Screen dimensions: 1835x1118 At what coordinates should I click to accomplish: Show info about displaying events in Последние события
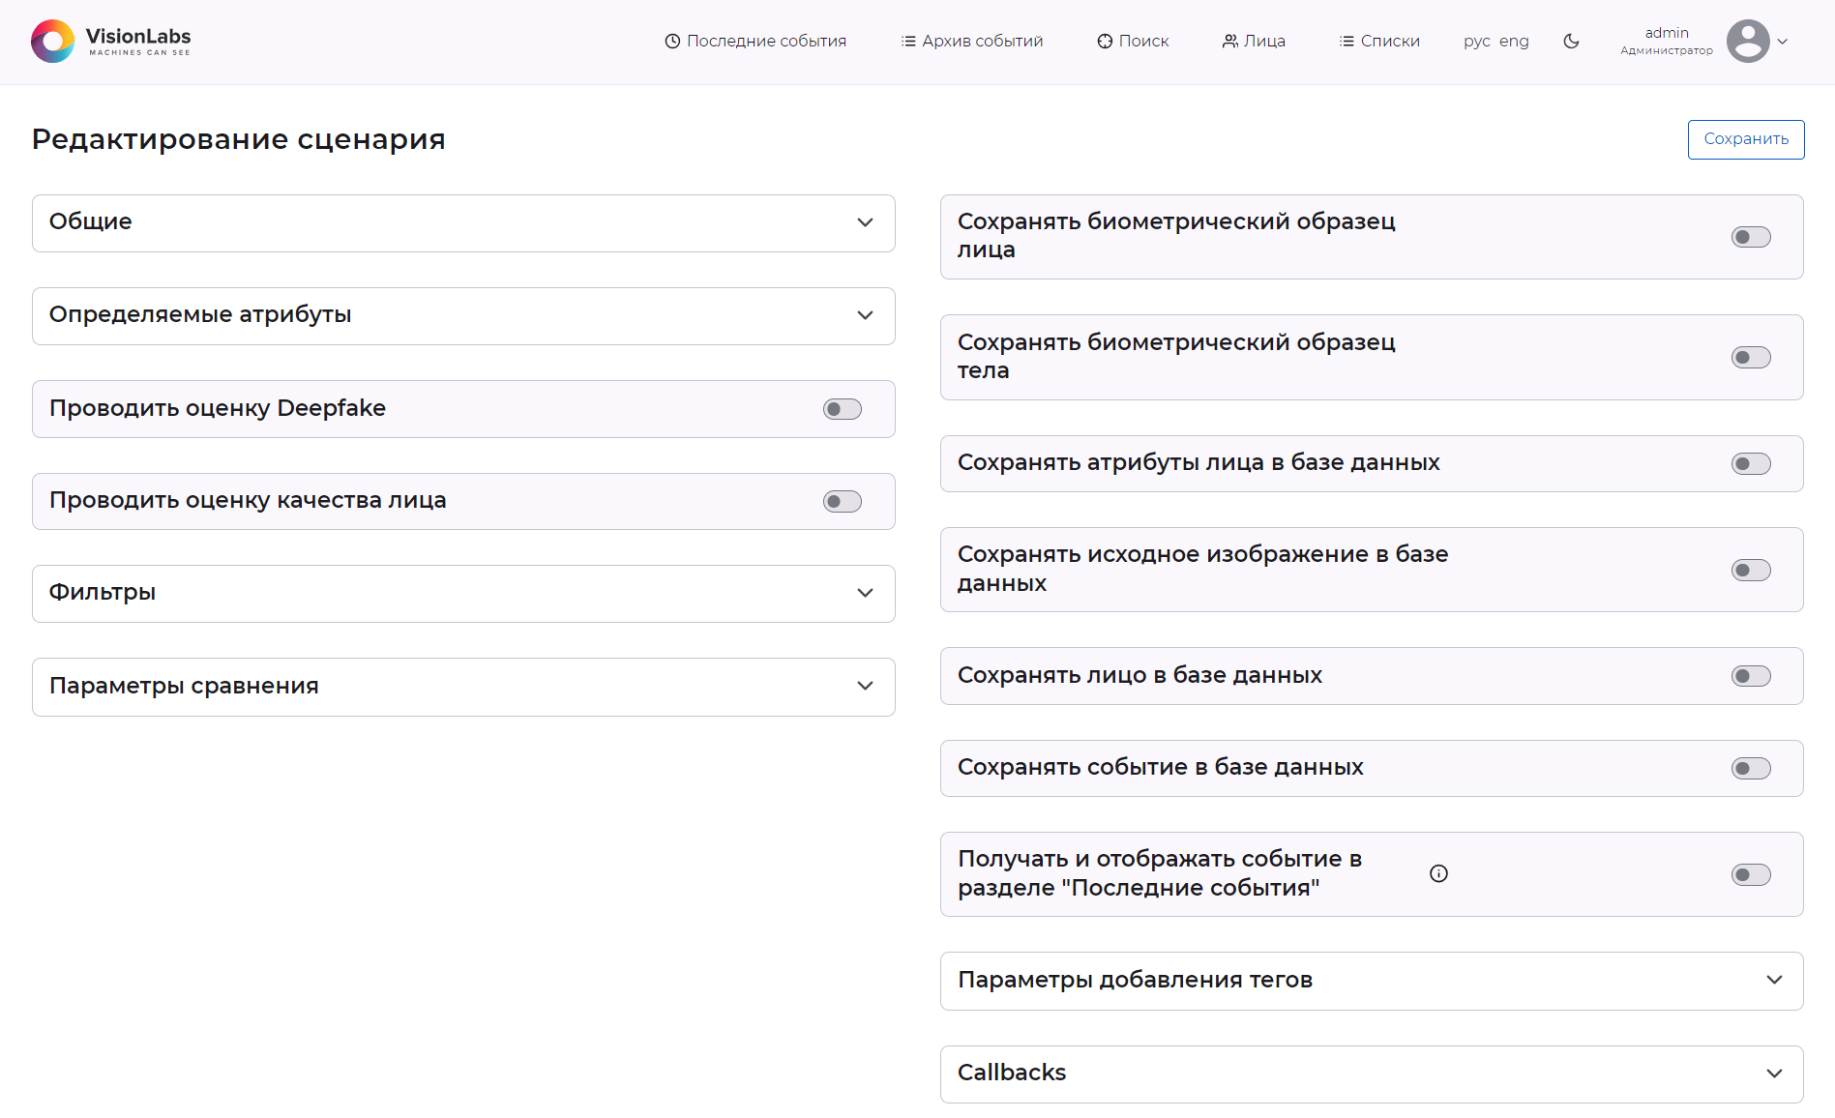(1438, 874)
